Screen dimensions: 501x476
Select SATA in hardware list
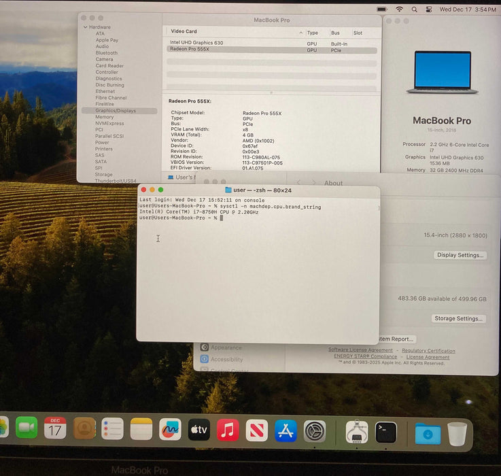(x=101, y=162)
